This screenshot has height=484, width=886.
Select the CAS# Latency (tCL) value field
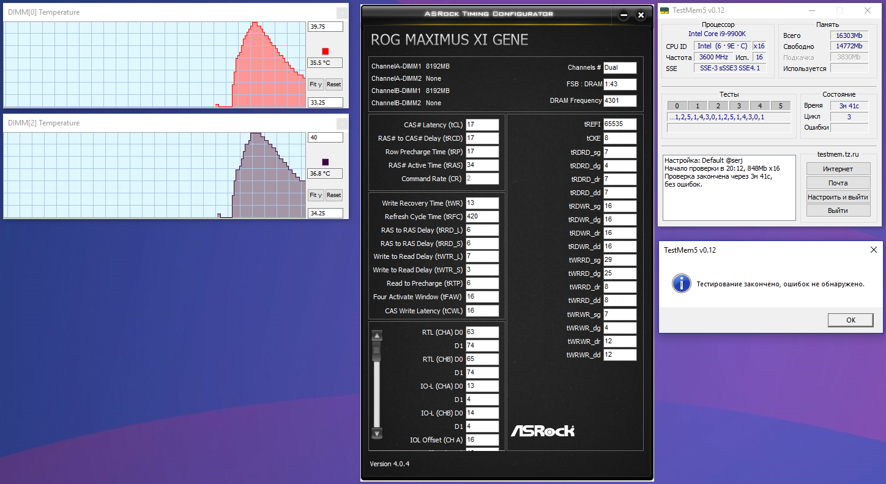pyautogui.click(x=482, y=125)
